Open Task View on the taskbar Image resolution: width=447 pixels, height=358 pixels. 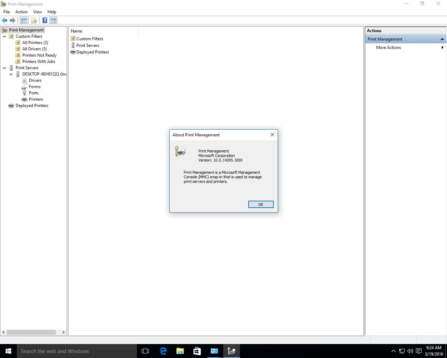145,351
